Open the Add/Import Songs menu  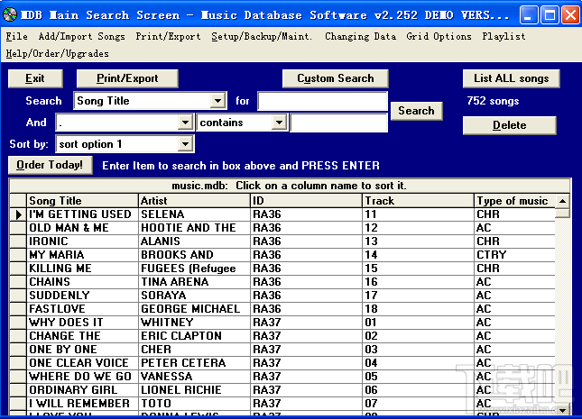[81, 36]
